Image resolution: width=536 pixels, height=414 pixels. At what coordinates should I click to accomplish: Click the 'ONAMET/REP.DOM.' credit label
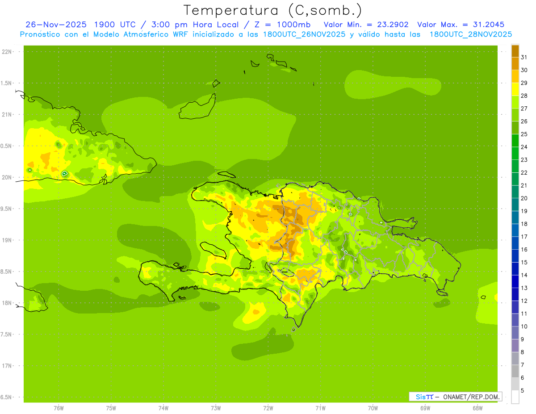[471, 397]
